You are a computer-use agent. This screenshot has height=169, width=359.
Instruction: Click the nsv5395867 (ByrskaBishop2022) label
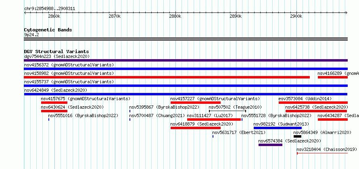pos(165,107)
